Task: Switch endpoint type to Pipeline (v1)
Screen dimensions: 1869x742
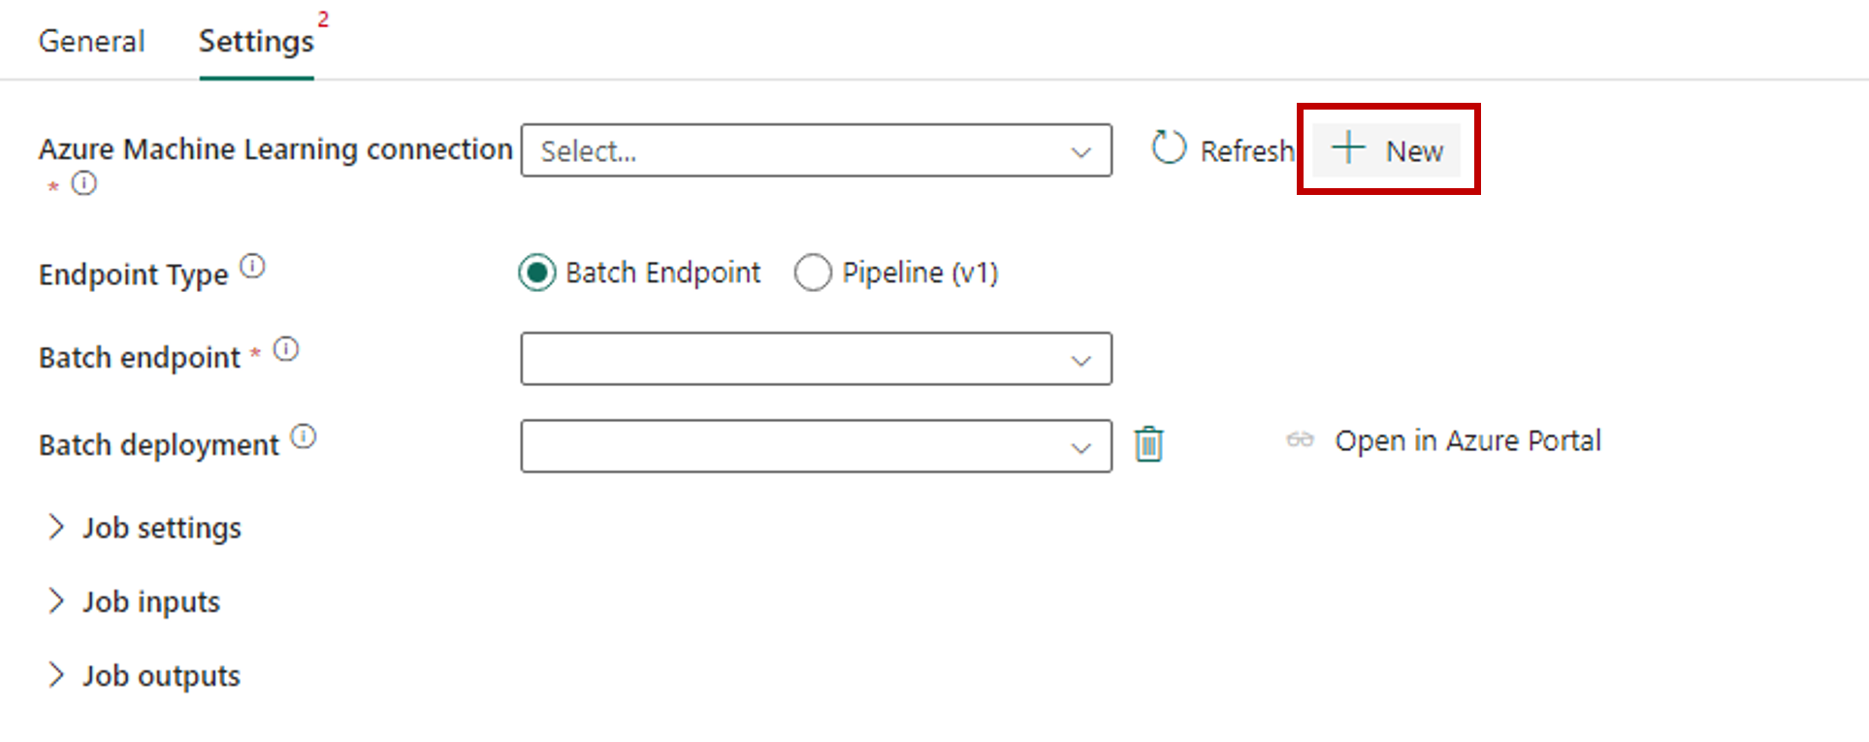Action: (x=814, y=273)
